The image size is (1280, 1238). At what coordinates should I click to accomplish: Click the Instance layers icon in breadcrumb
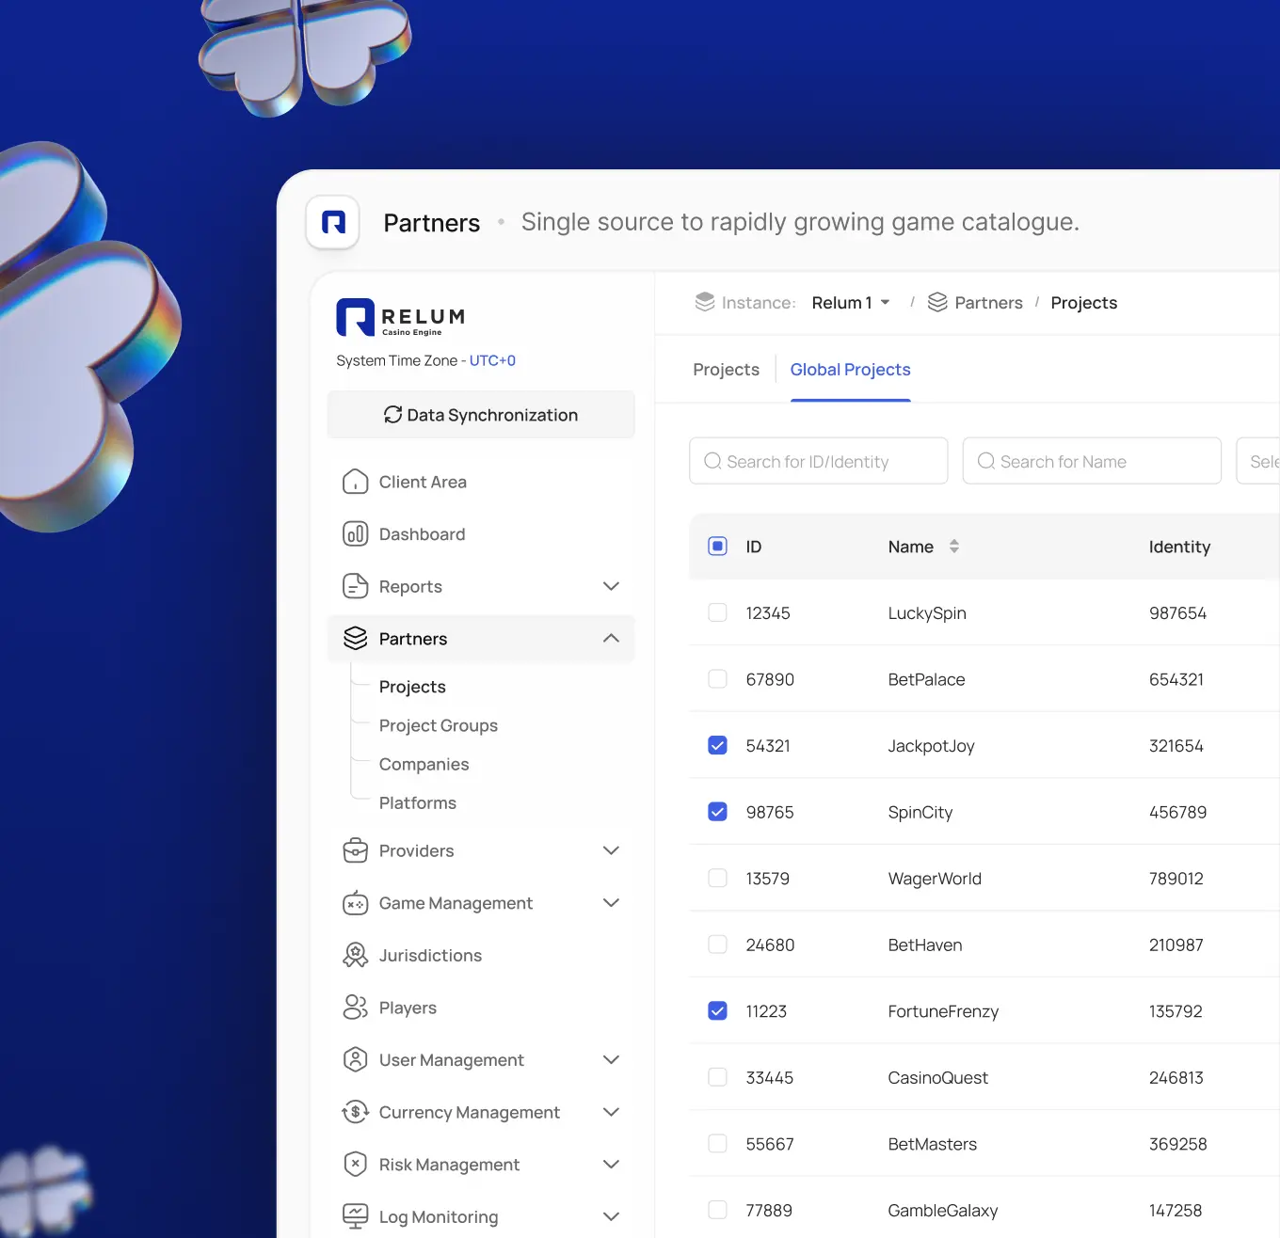point(705,302)
